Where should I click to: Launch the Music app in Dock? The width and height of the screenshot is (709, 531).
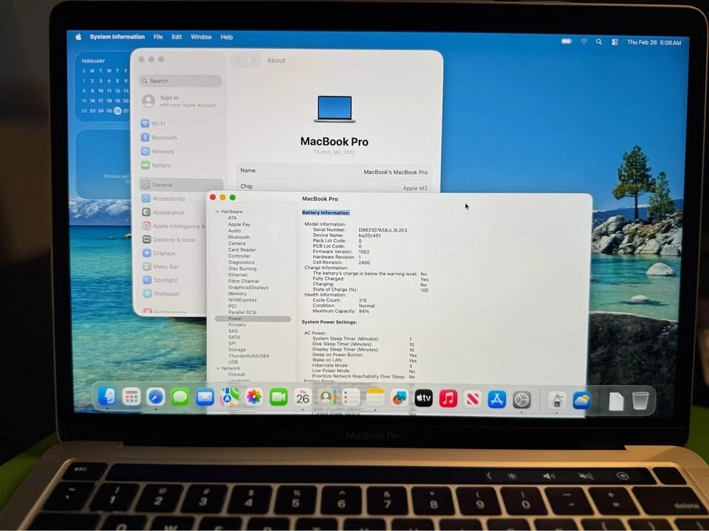click(x=448, y=398)
